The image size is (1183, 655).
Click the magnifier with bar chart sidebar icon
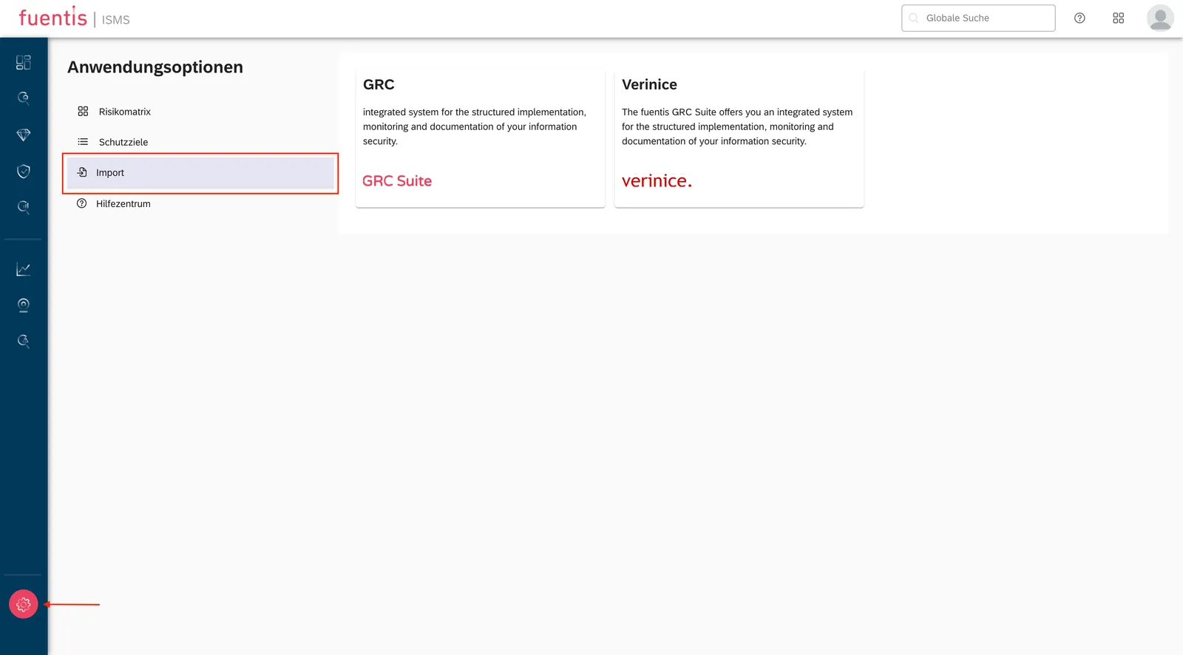24,207
